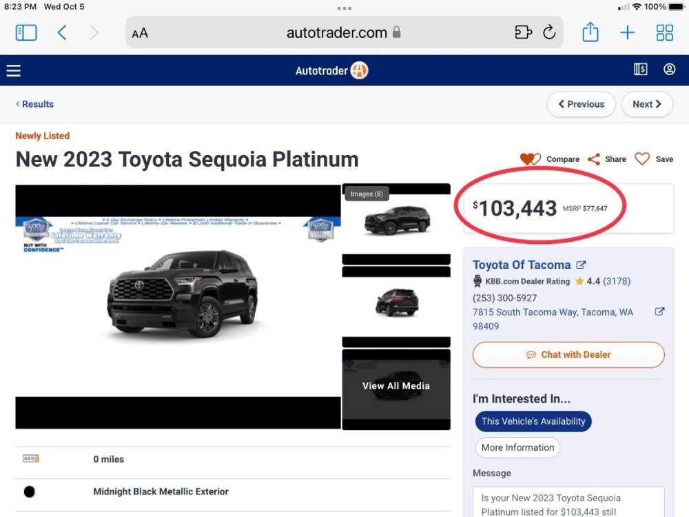Screen dimensions: 689x517
Task: Open the reader AA text size menu
Action: tap(140, 33)
